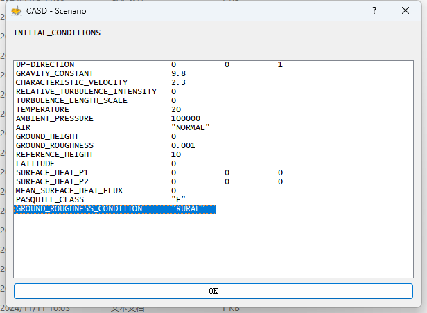Select the UP-DIRECTION row
This screenshot has width=427, height=313.
45,64
